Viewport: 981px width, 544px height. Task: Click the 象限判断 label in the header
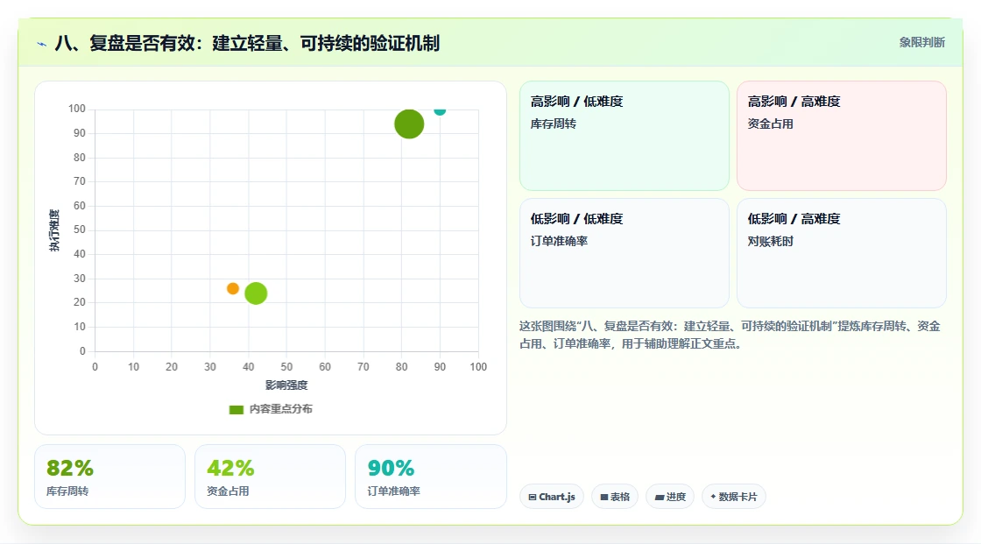click(921, 43)
